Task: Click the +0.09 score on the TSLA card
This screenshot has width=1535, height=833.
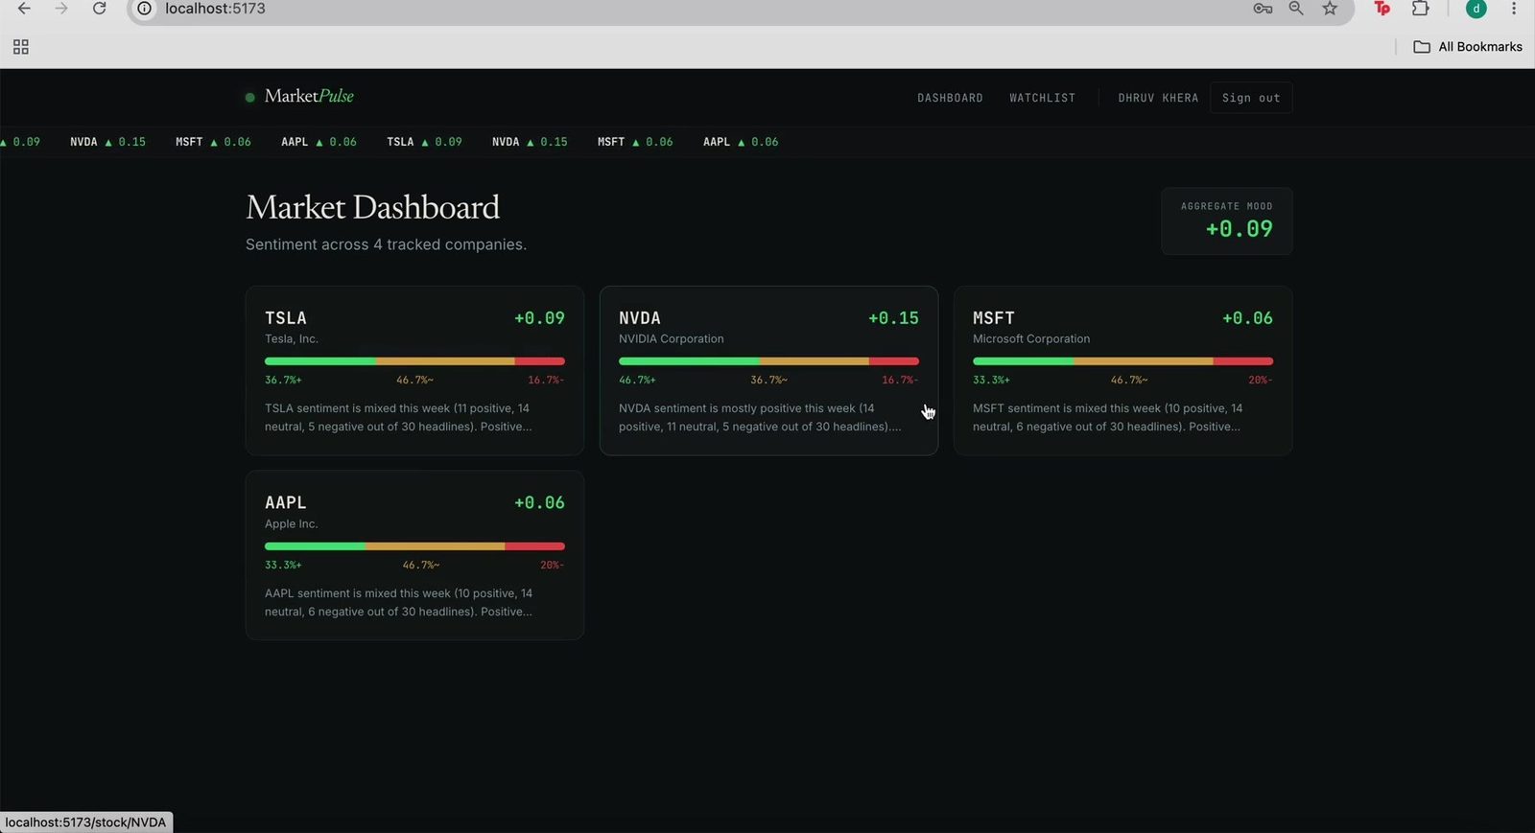Action: (539, 318)
